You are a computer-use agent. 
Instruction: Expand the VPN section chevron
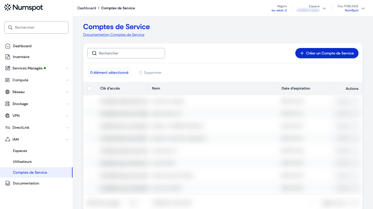(67, 116)
